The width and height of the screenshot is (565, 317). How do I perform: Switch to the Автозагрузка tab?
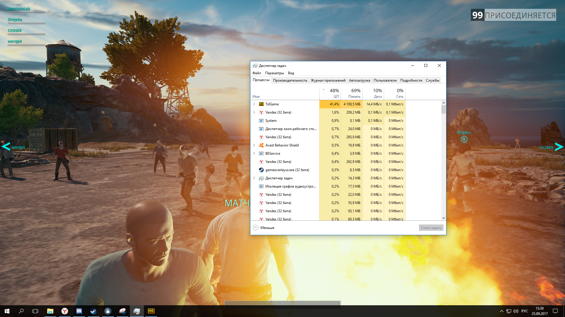[360, 80]
